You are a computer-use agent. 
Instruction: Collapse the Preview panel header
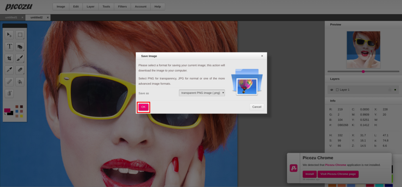click(363, 25)
